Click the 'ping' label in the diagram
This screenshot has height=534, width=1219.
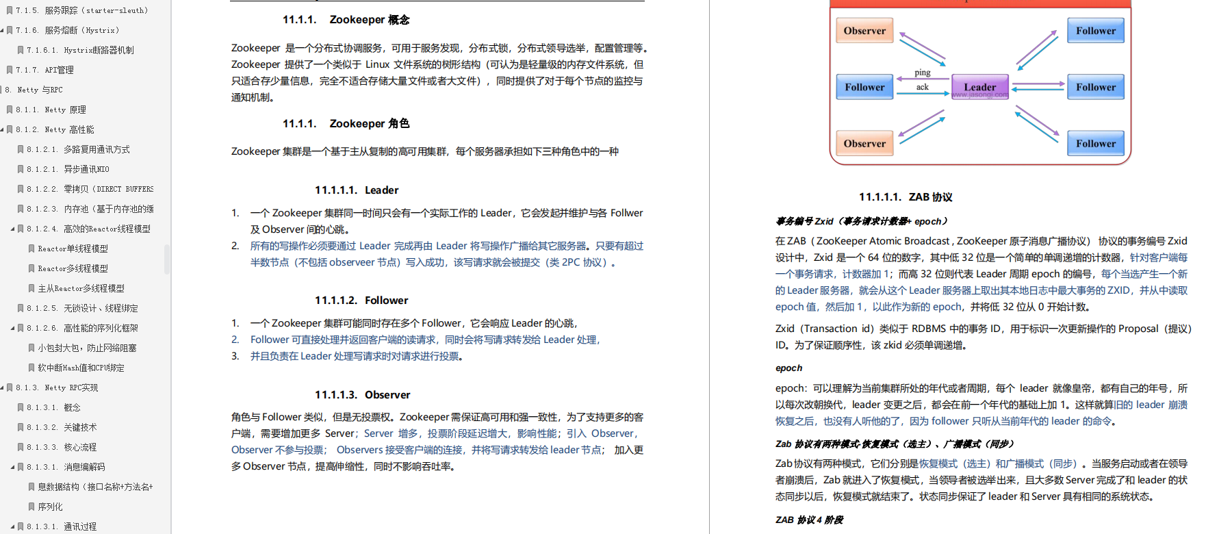923,73
